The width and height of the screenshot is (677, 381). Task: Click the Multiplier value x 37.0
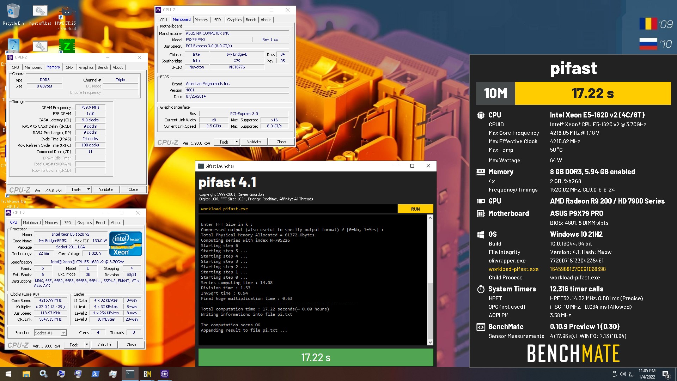(x=50, y=307)
